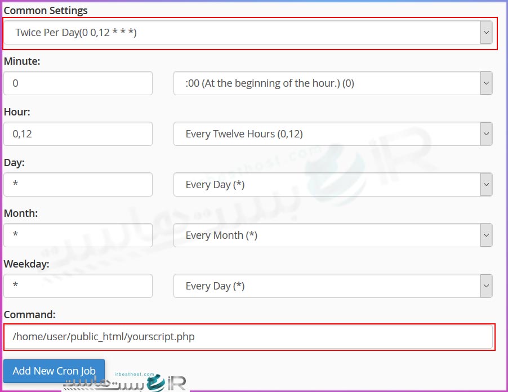Click the Month dropdown chevron
Screen dimensions: 508x392
point(485,235)
